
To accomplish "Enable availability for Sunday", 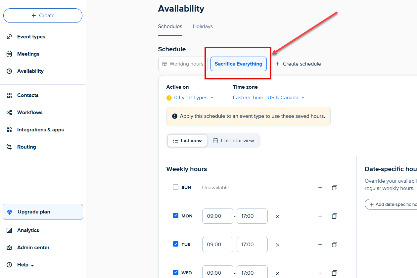I will pyautogui.click(x=176, y=187).
